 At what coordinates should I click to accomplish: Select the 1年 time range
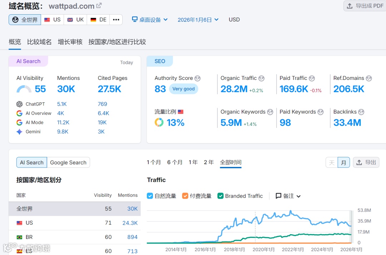(193, 162)
